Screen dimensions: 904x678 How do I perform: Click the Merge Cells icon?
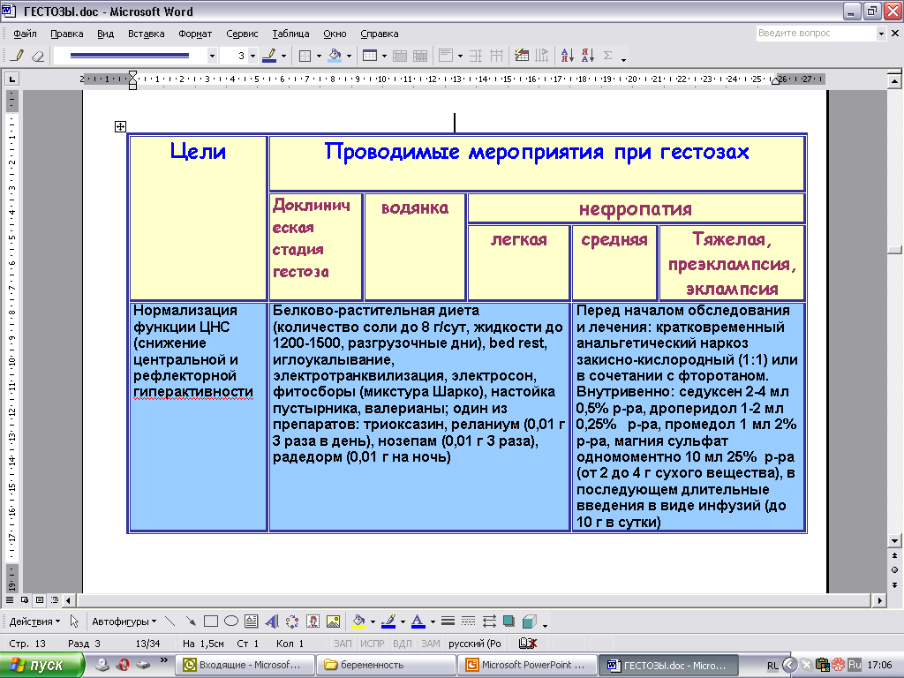click(400, 56)
